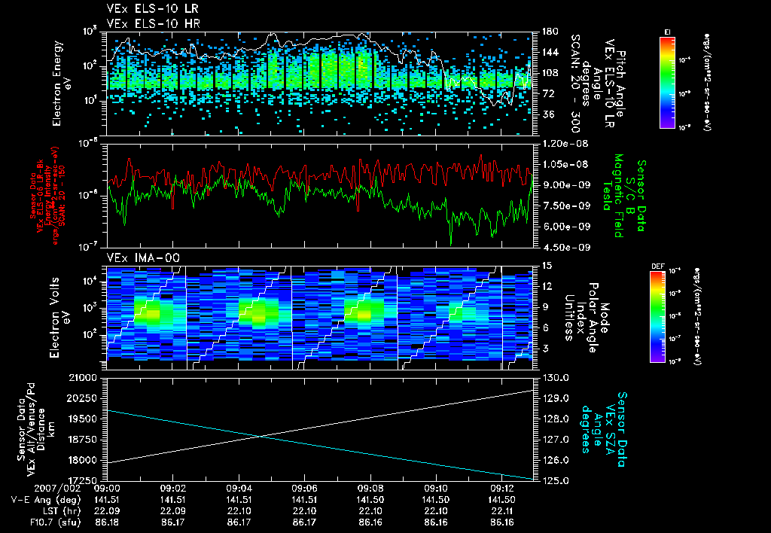This screenshot has height=533, width=771.
Task: Select the 'VEx IMA-00' panel title
Action: pos(143,258)
